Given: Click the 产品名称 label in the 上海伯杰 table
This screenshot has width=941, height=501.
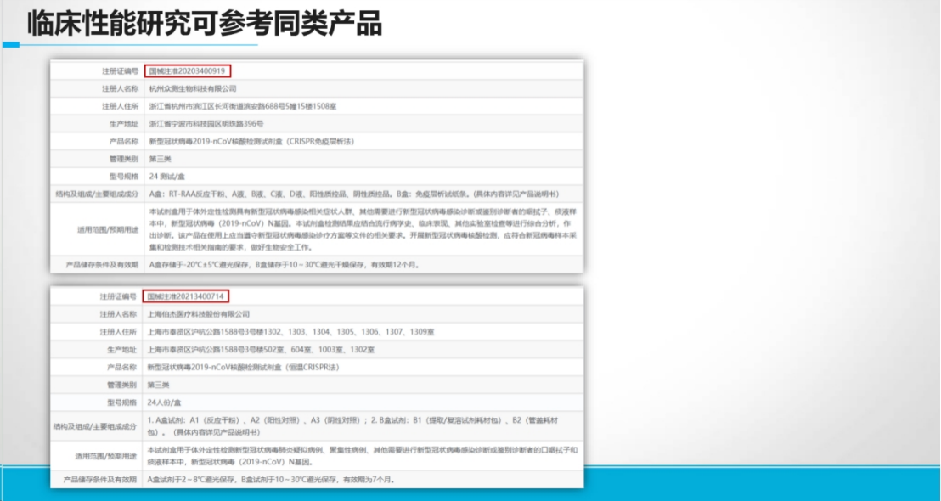Looking at the screenshot, I should [x=122, y=367].
